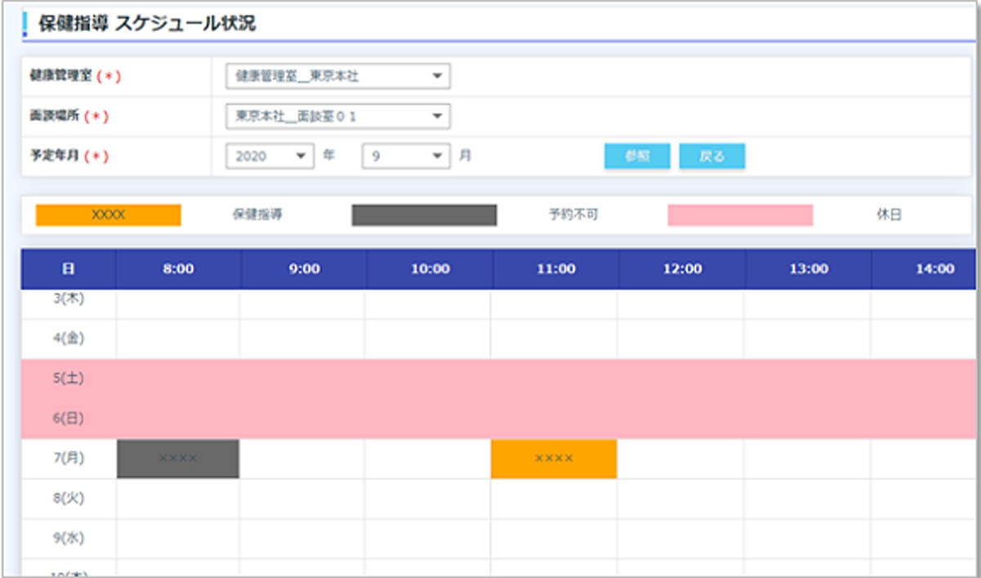
Task: Click the gray 予約不可 legend swatch
Action: (424, 215)
